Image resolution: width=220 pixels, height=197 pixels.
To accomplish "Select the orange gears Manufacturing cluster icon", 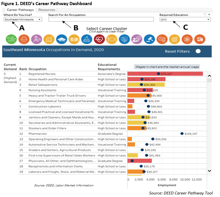I will click(x=162, y=39).
